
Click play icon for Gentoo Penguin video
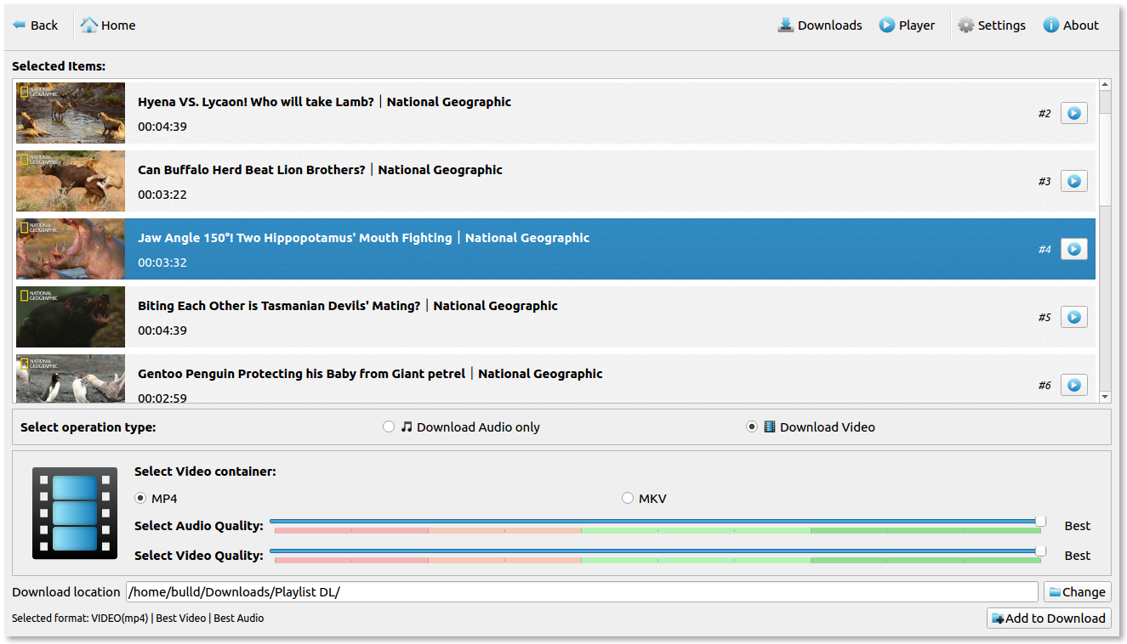click(1073, 385)
